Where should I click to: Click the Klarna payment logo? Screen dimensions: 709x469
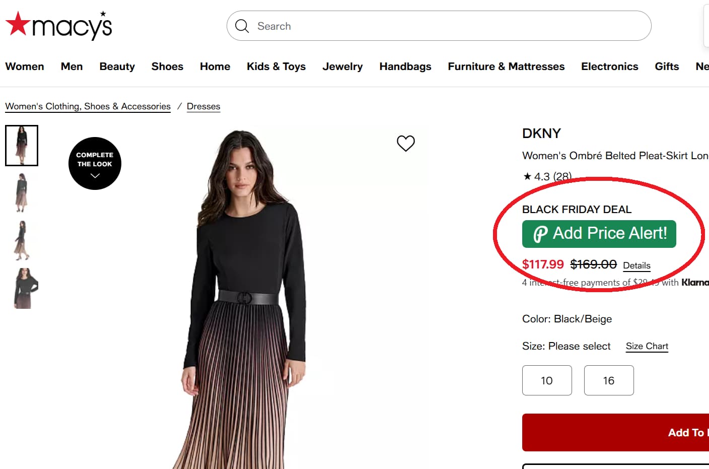[696, 282]
